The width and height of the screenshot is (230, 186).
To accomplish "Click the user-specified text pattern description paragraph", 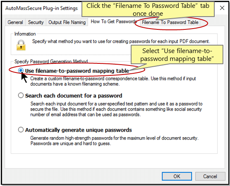I will click(x=116, y=109).
